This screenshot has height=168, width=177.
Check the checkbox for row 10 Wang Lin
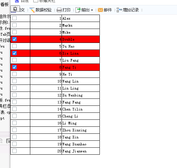(x=14, y=81)
